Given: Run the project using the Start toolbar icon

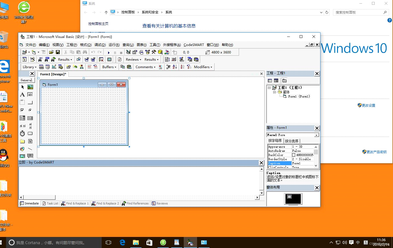Looking at the screenshot, I should click(108, 52).
